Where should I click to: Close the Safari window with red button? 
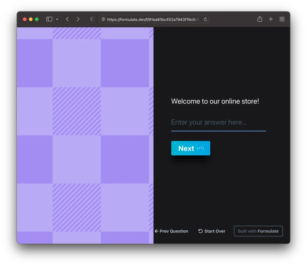(25, 19)
